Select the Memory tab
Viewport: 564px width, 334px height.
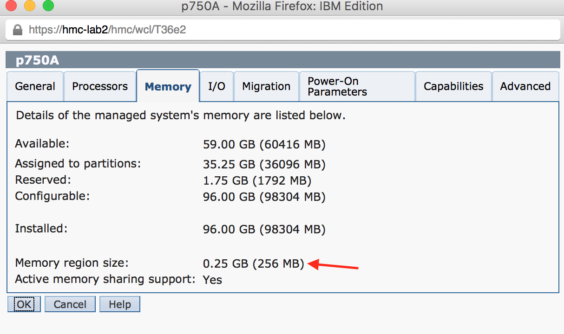(168, 86)
